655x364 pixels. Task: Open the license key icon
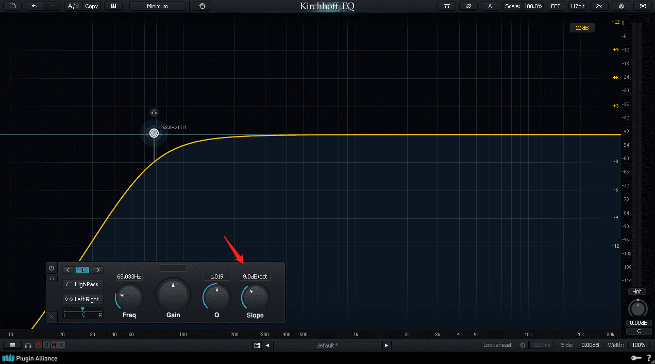pos(635,358)
